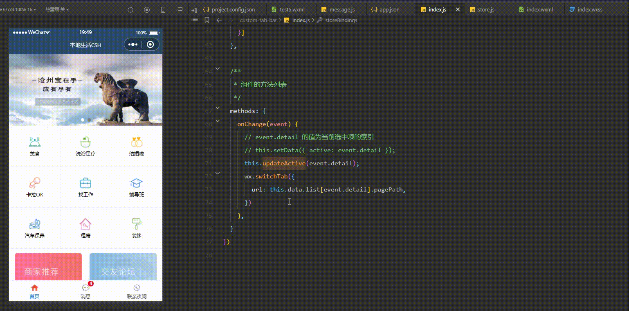Tap the 装修 paint roller icon
Image resolution: width=629 pixels, height=311 pixels.
[x=137, y=224]
